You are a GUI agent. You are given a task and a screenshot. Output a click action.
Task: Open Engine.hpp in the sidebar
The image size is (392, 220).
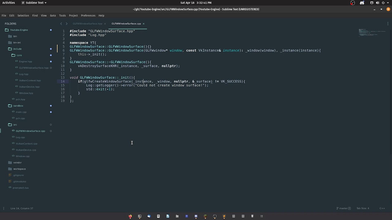coord(25,61)
